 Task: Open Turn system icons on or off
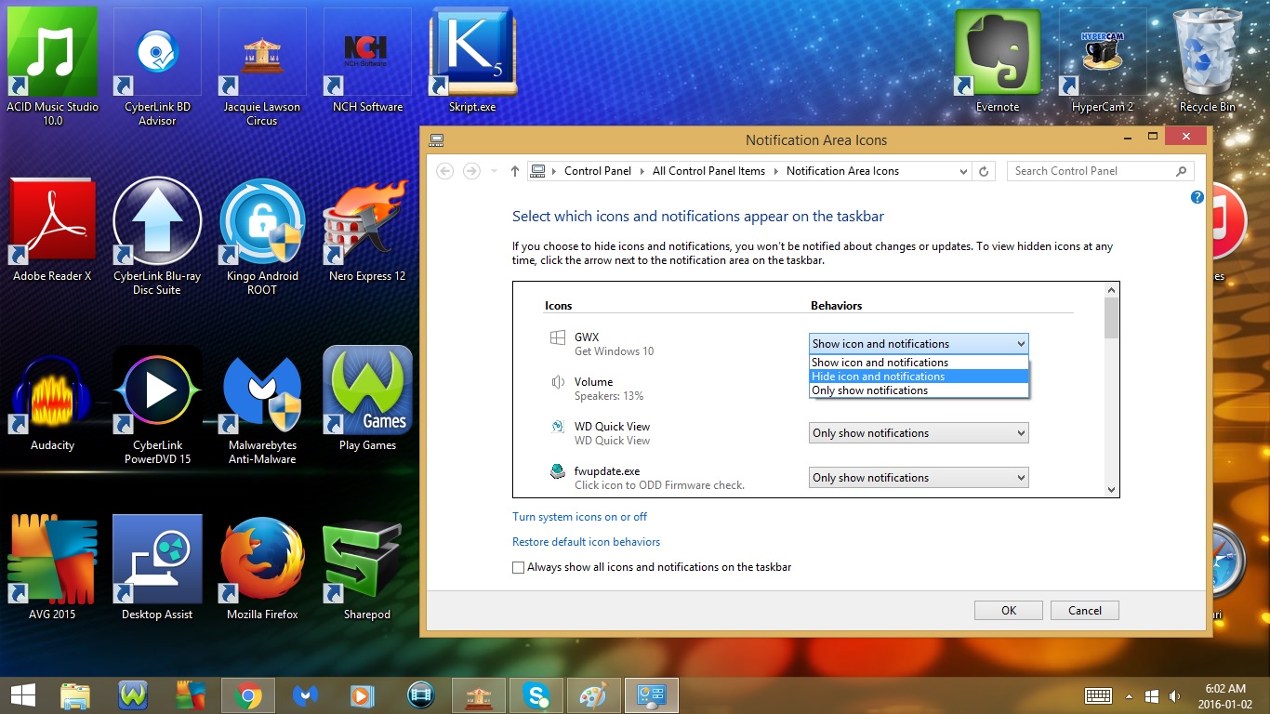[579, 517]
